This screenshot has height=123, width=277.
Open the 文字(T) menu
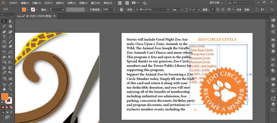(48, 3)
